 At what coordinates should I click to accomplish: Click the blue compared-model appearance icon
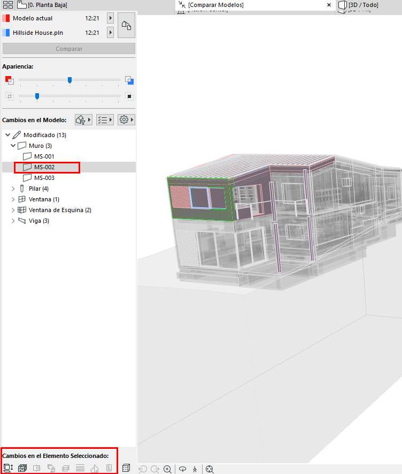tap(129, 80)
